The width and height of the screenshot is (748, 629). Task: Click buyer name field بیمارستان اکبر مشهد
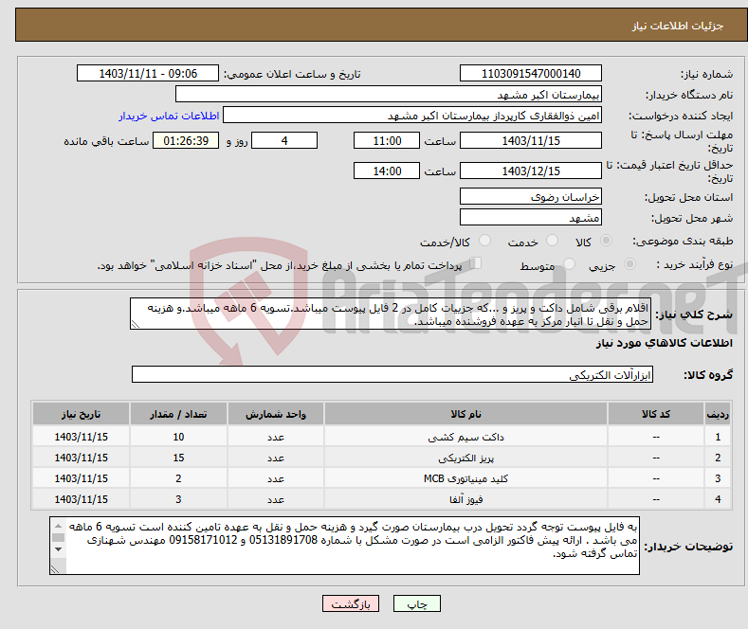coord(389,95)
